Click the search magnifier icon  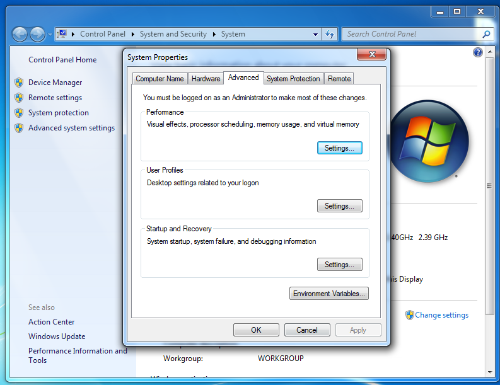click(x=486, y=34)
